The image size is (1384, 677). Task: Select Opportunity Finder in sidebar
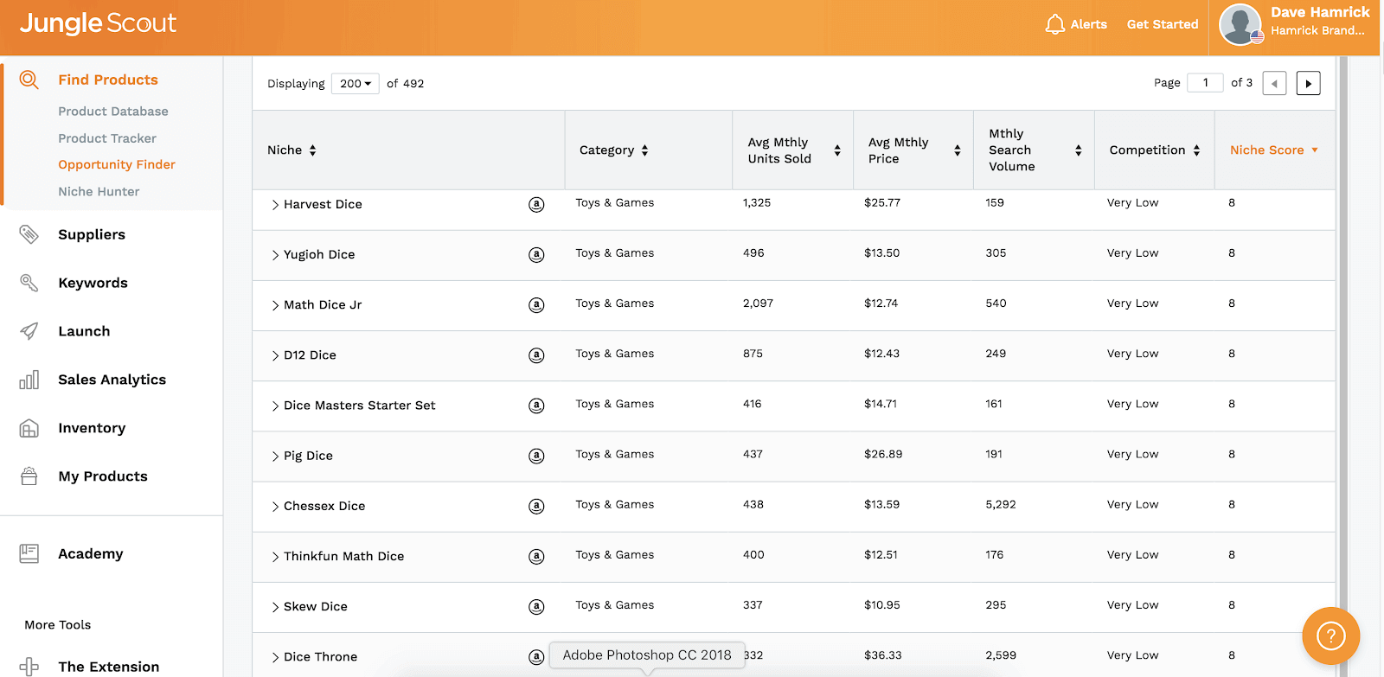click(117, 164)
